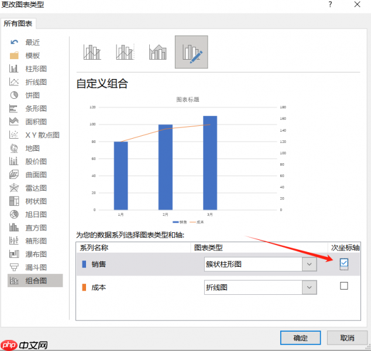The width and height of the screenshot is (371, 351).
Task: Choose the Bar chart (条形图) icon
Action: point(13,109)
